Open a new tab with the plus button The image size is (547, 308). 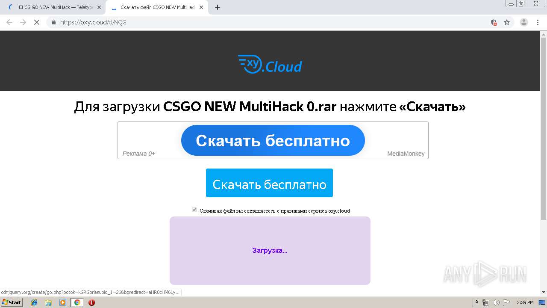coord(217,7)
